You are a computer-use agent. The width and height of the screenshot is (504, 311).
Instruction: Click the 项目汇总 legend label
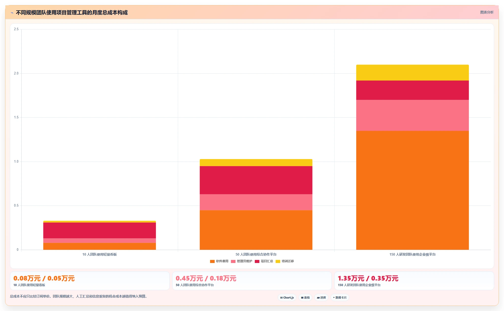point(267,261)
